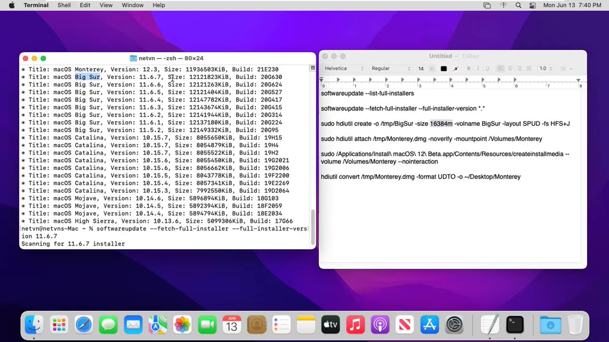Open Notes app in the Dock
609x342 pixels.
[x=306, y=325]
